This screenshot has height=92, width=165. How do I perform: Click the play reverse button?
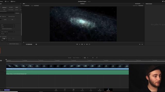coord(80,44)
